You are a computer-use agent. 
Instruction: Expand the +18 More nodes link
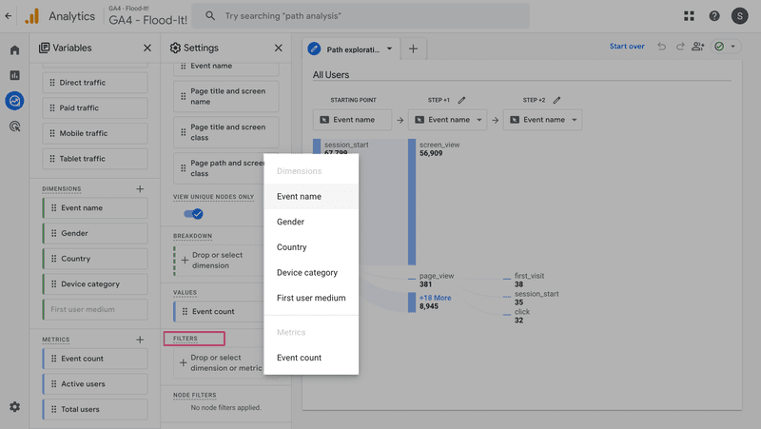pyautogui.click(x=435, y=298)
